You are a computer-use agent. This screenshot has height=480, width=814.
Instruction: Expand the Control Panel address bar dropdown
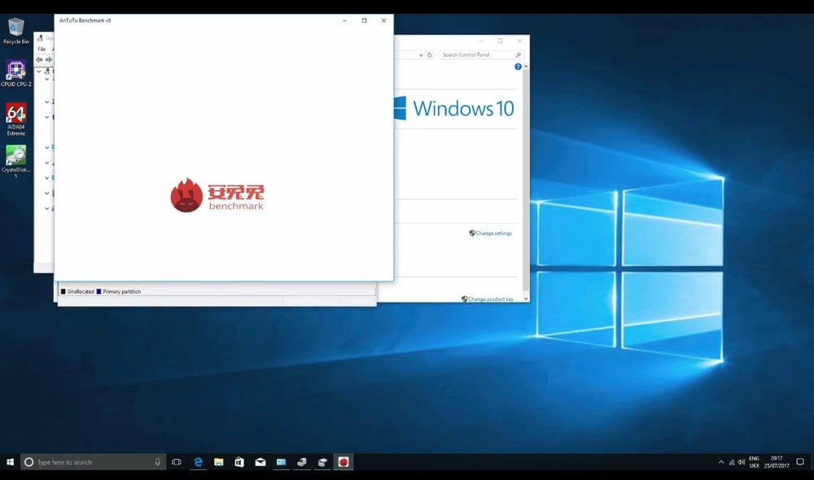point(421,55)
